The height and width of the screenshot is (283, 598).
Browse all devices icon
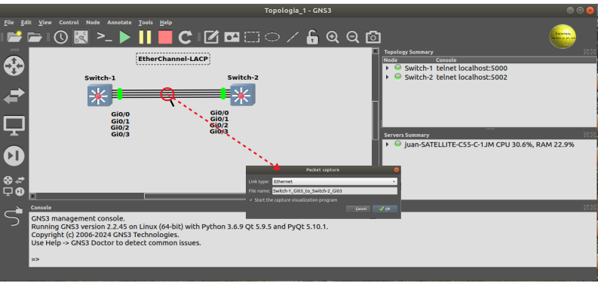point(14,185)
